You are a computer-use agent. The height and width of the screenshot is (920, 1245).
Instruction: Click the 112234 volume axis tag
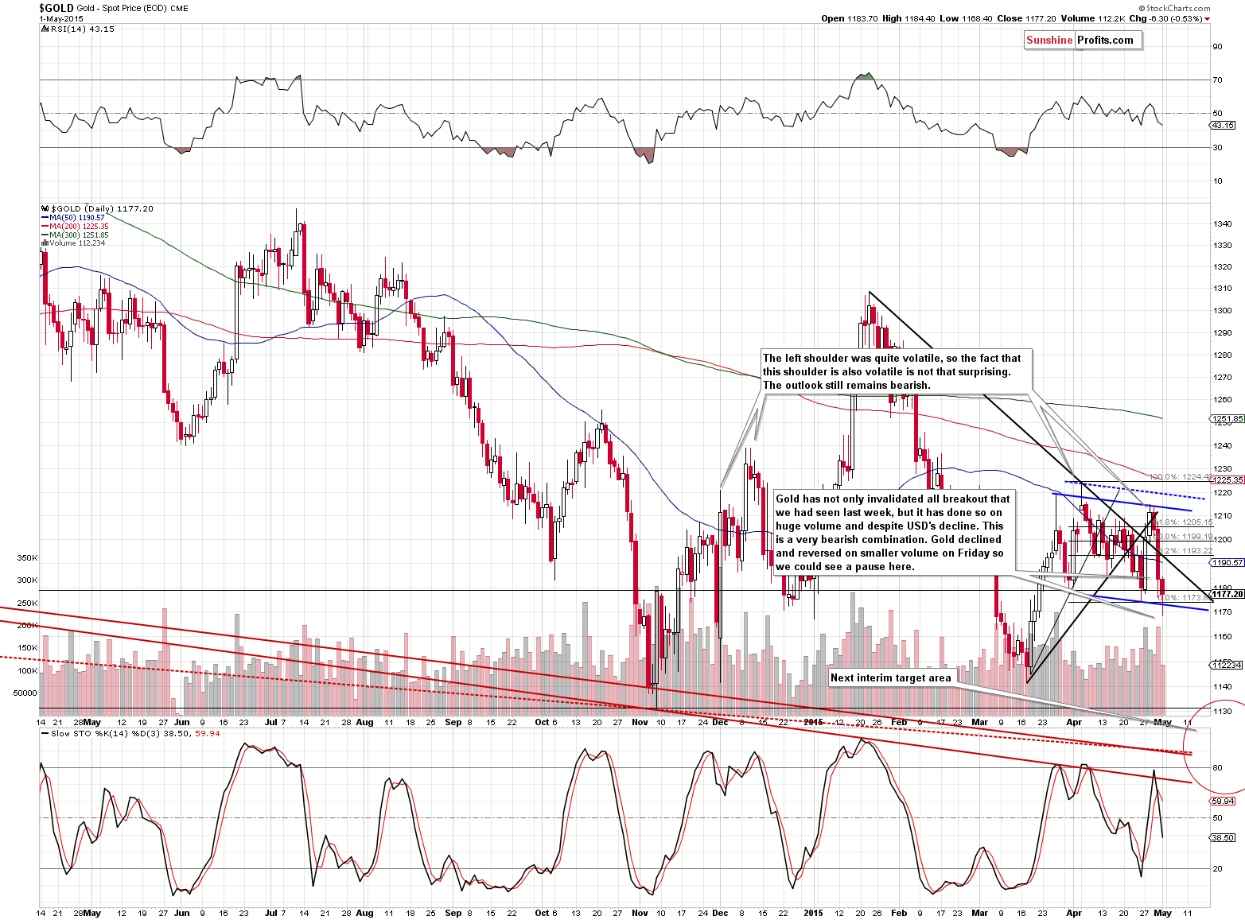point(1226,664)
